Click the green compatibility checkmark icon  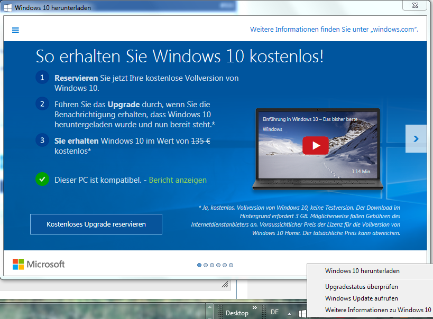point(42,180)
